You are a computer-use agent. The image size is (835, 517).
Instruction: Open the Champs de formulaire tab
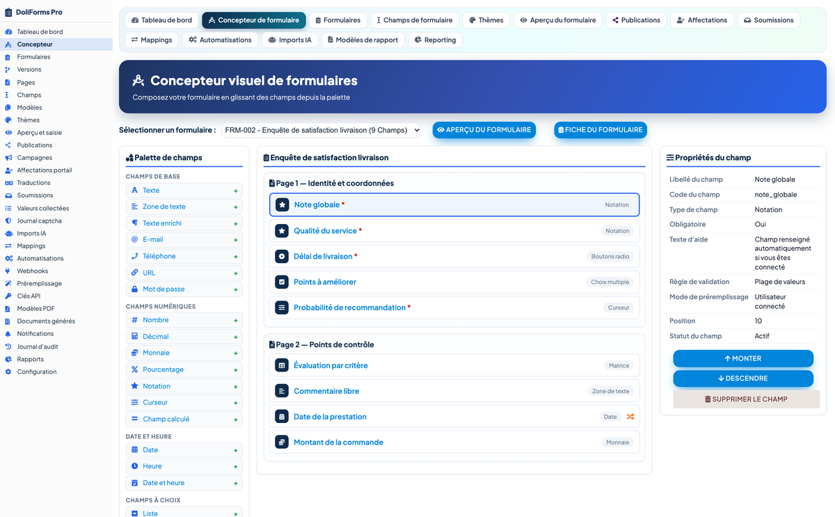(x=415, y=20)
